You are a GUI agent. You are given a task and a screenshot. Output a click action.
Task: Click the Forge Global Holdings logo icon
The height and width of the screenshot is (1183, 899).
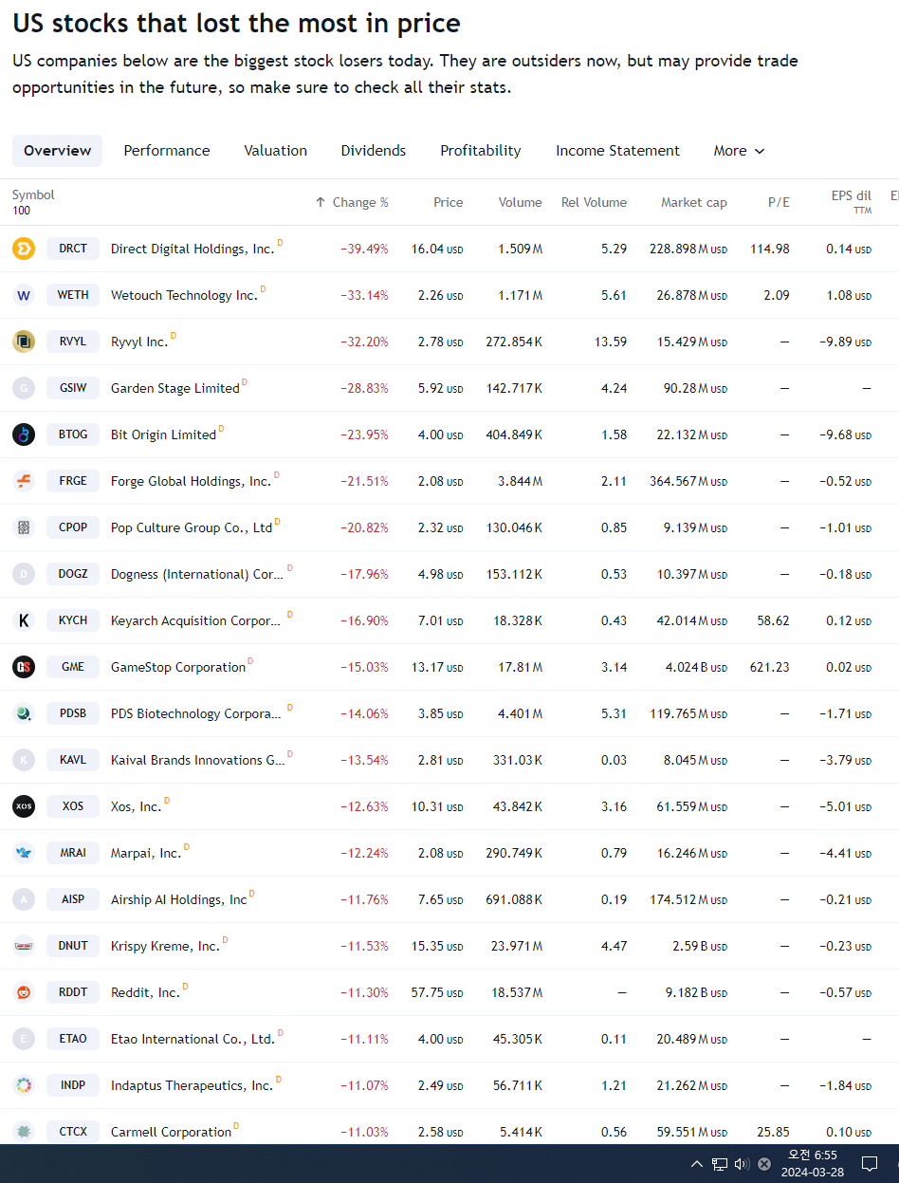tap(24, 481)
